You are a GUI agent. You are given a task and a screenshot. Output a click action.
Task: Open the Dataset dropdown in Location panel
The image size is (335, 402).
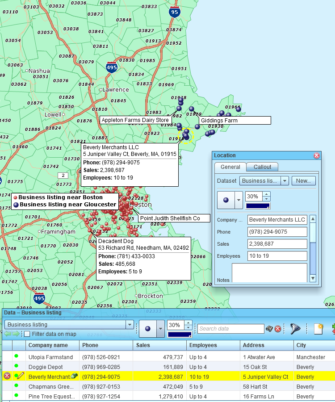click(x=285, y=181)
